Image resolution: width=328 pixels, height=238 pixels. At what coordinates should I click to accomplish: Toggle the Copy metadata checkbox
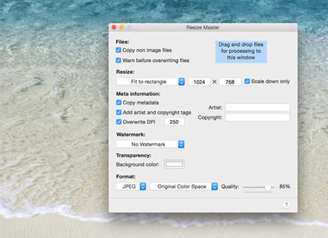pos(119,103)
